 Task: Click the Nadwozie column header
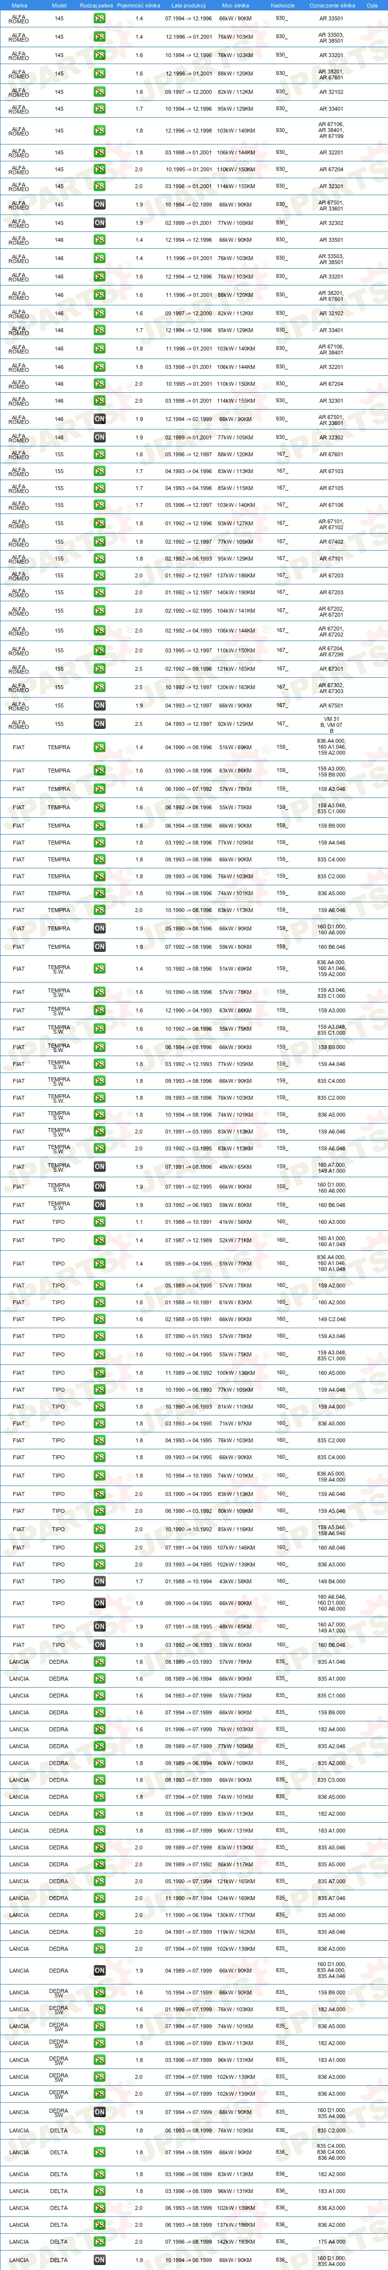[282, 5]
